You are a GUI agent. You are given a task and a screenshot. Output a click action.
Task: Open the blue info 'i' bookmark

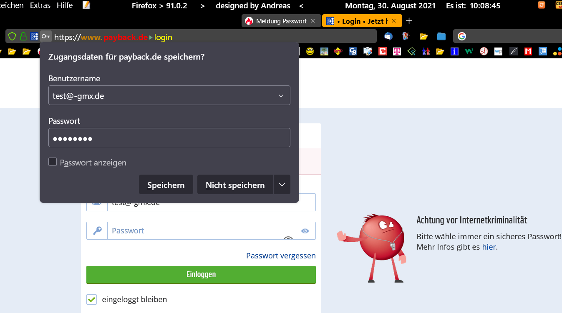pyautogui.click(x=455, y=52)
